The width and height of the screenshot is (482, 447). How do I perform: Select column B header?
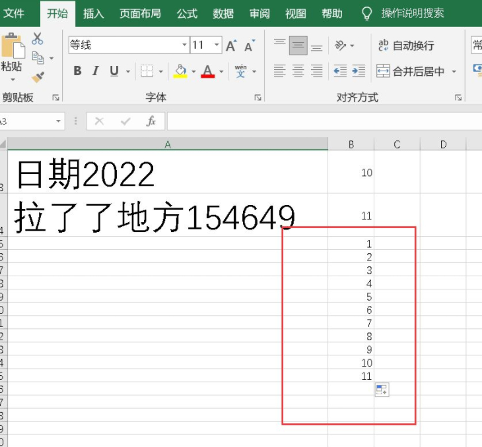351,144
